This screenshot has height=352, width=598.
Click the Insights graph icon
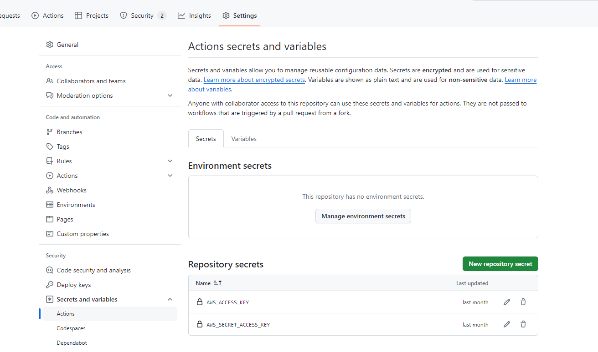181,15
